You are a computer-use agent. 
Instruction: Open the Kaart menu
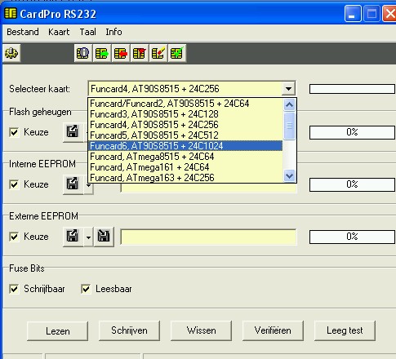59,32
